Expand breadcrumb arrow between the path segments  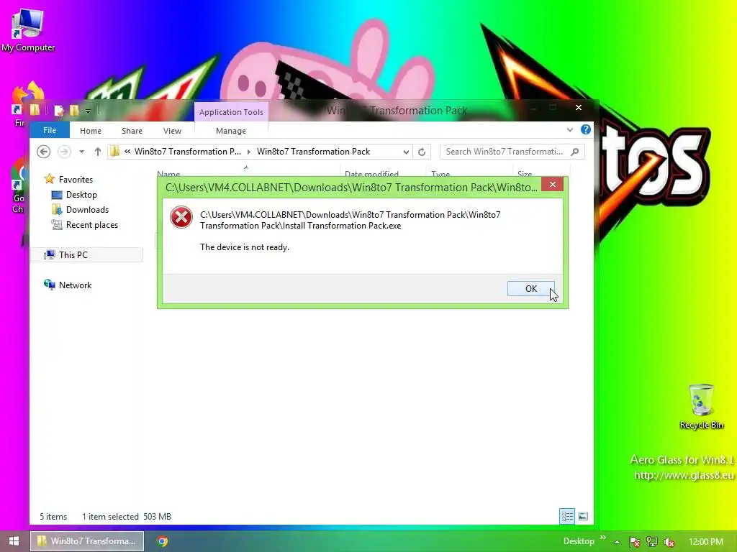coord(248,152)
